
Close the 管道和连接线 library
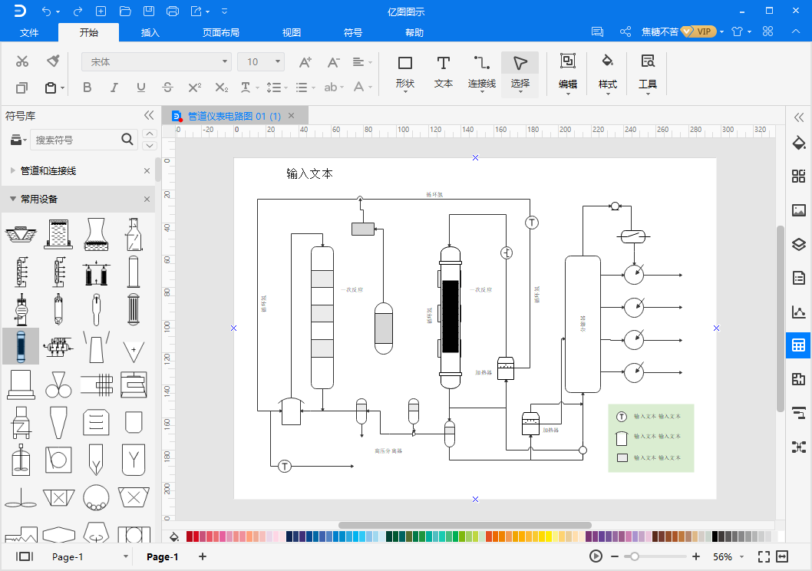(x=147, y=170)
